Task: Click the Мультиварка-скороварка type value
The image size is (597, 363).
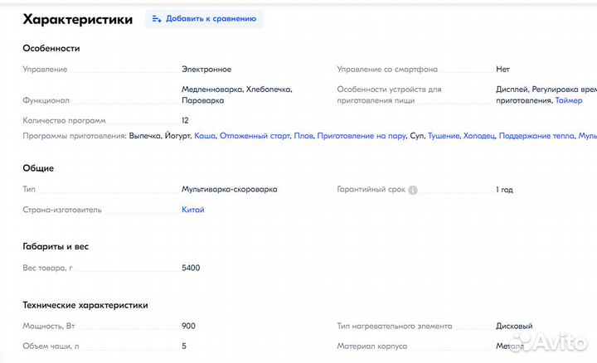Action: (x=230, y=189)
